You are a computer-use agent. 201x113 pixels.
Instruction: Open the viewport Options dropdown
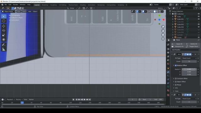coord(161,8)
